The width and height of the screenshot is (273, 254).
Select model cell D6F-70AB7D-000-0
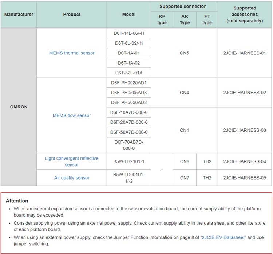pyautogui.click(x=129, y=145)
